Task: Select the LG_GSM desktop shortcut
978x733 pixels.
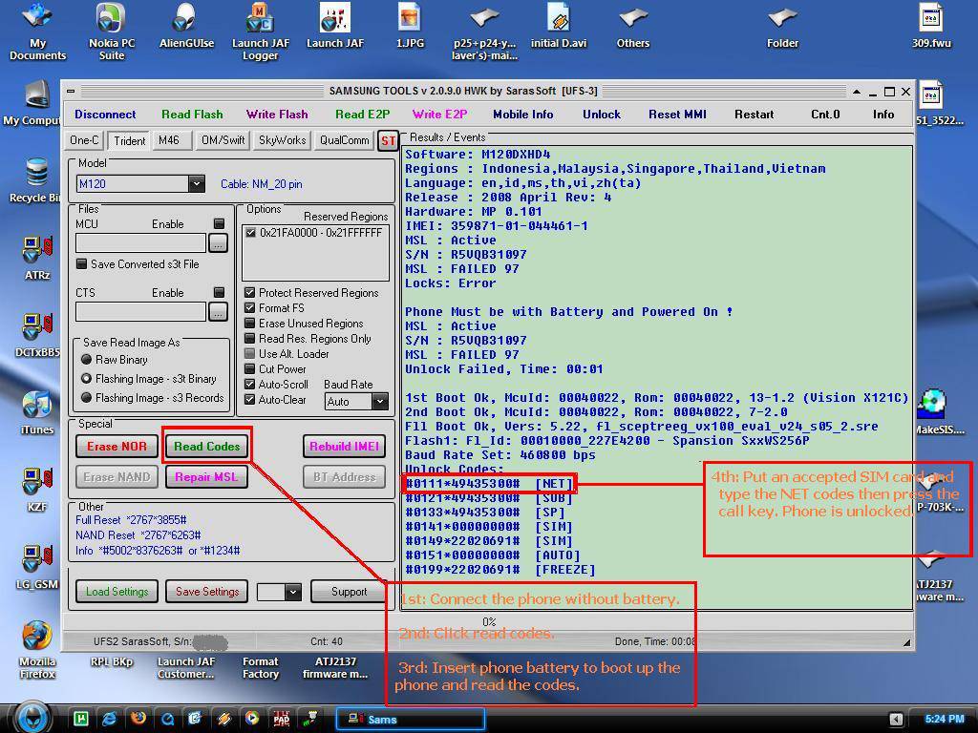Action: click(x=37, y=567)
